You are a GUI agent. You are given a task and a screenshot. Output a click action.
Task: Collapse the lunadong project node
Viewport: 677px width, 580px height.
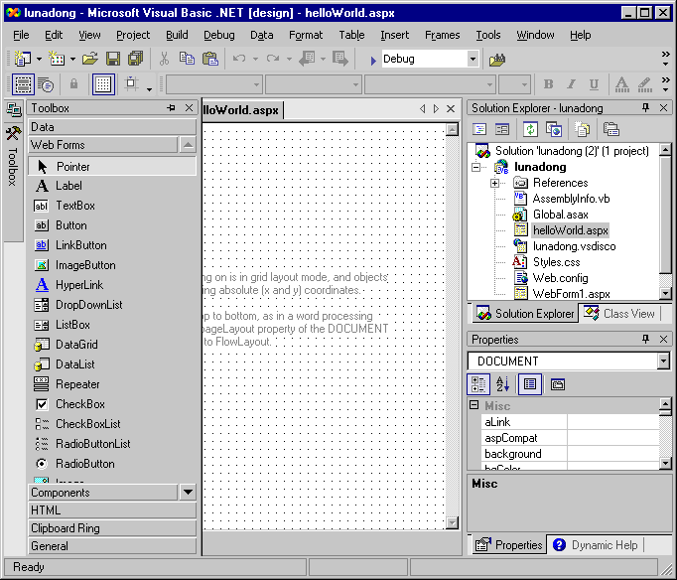475,167
